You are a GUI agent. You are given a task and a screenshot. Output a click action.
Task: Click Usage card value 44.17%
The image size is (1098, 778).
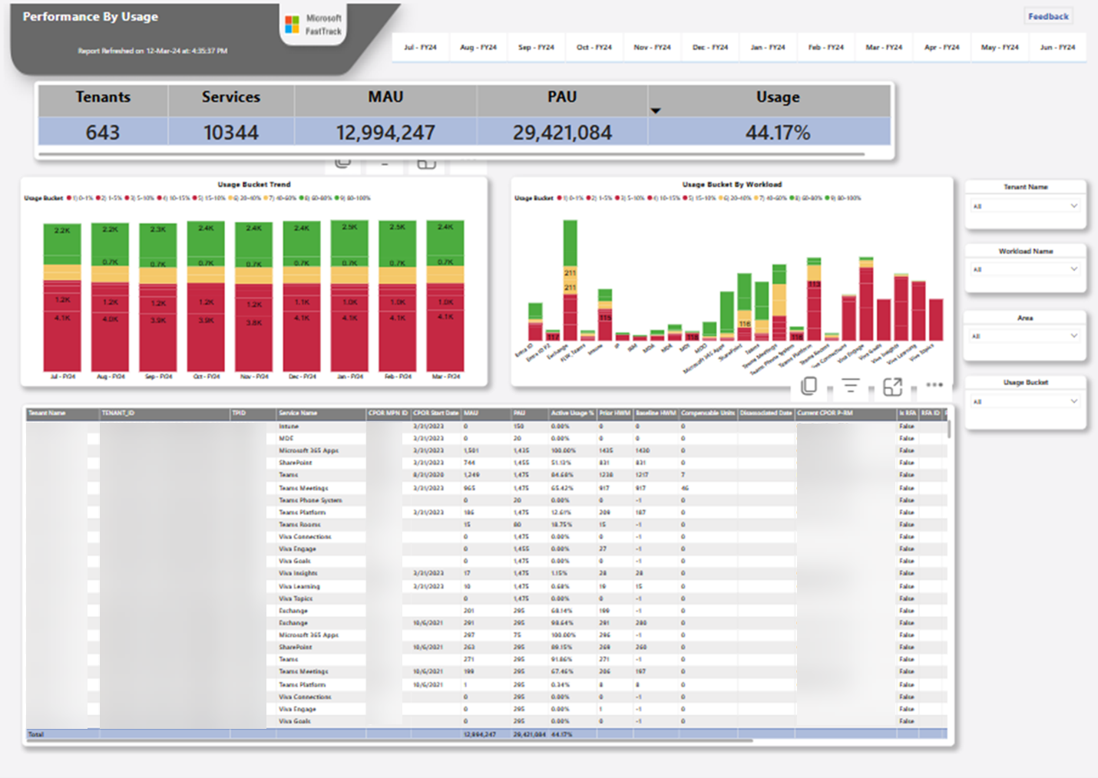point(778,132)
